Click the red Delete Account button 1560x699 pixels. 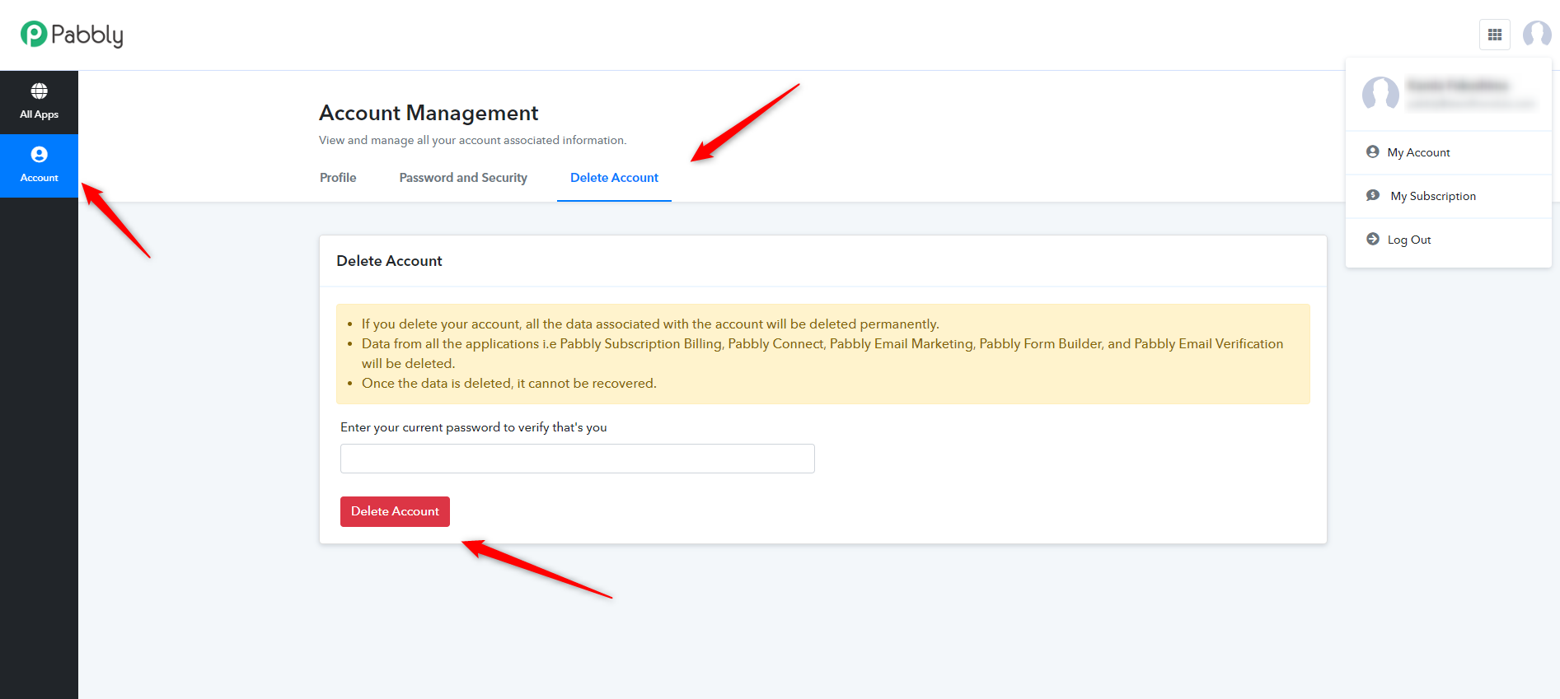point(395,511)
